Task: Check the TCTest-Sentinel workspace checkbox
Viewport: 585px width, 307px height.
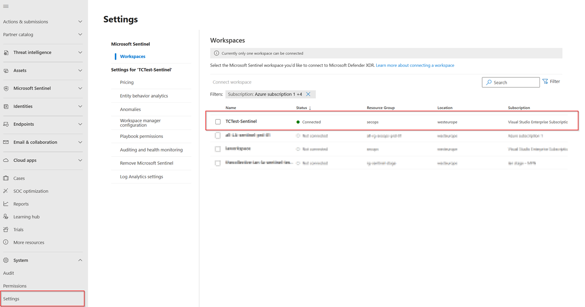Action: 218,122
